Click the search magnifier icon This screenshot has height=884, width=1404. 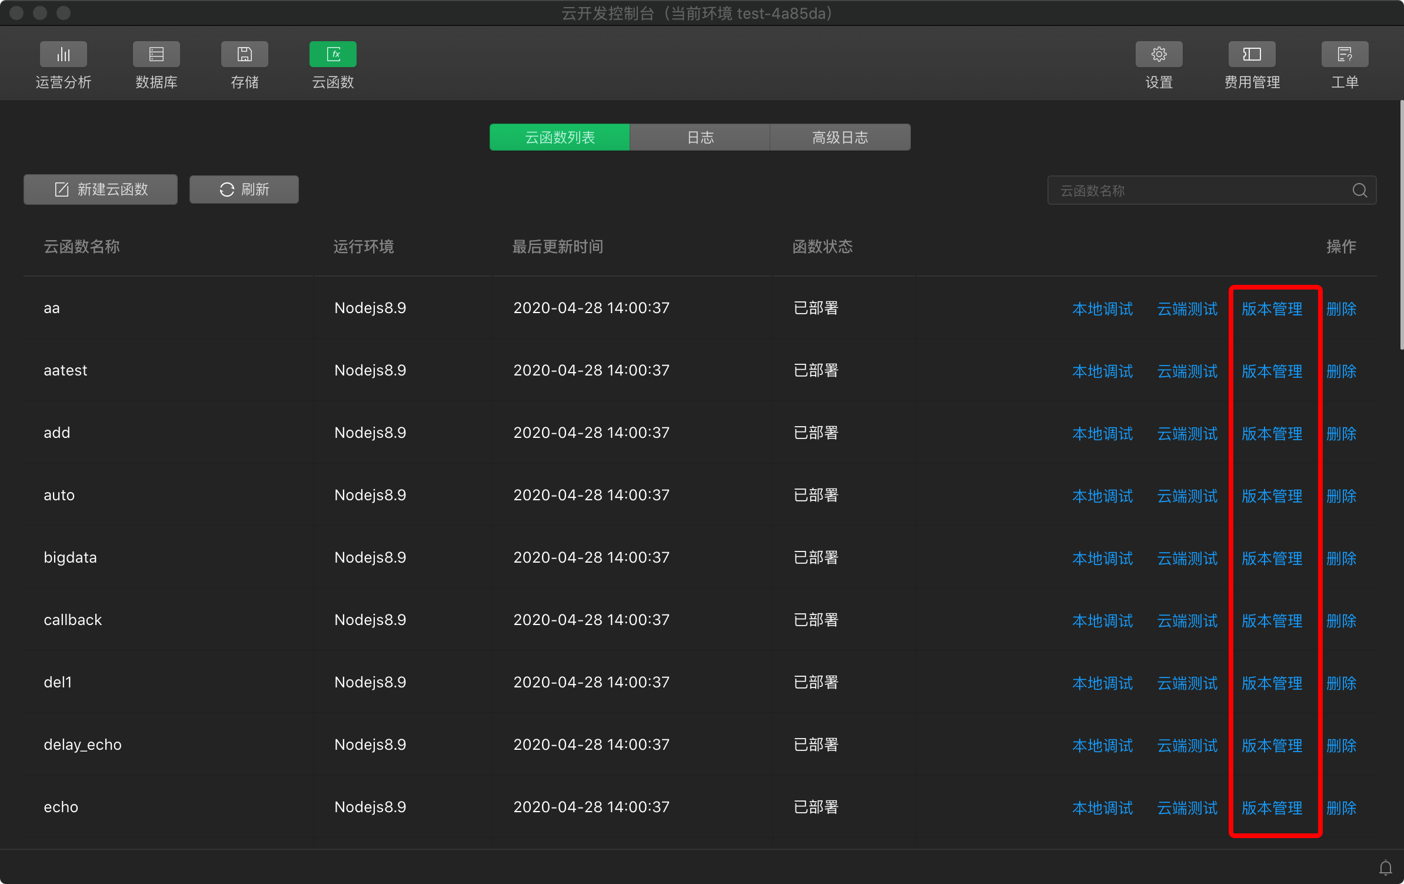(x=1360, y=190)
